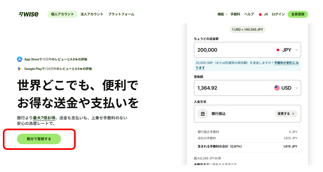Screen dimensions: 323x172
Task: Expand the 機能 dropdown menu
Action: tap(222, 14)
